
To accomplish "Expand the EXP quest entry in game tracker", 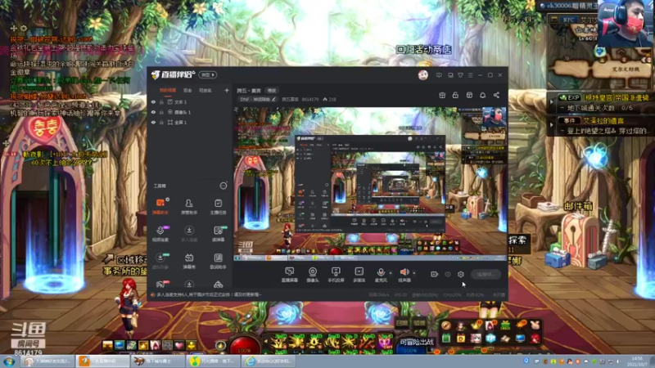I will [552, 101].
